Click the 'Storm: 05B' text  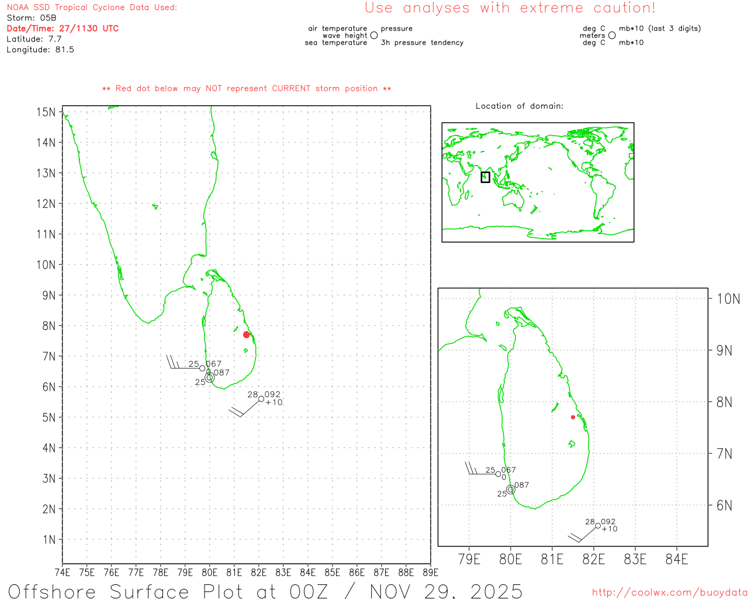(32, 18)
